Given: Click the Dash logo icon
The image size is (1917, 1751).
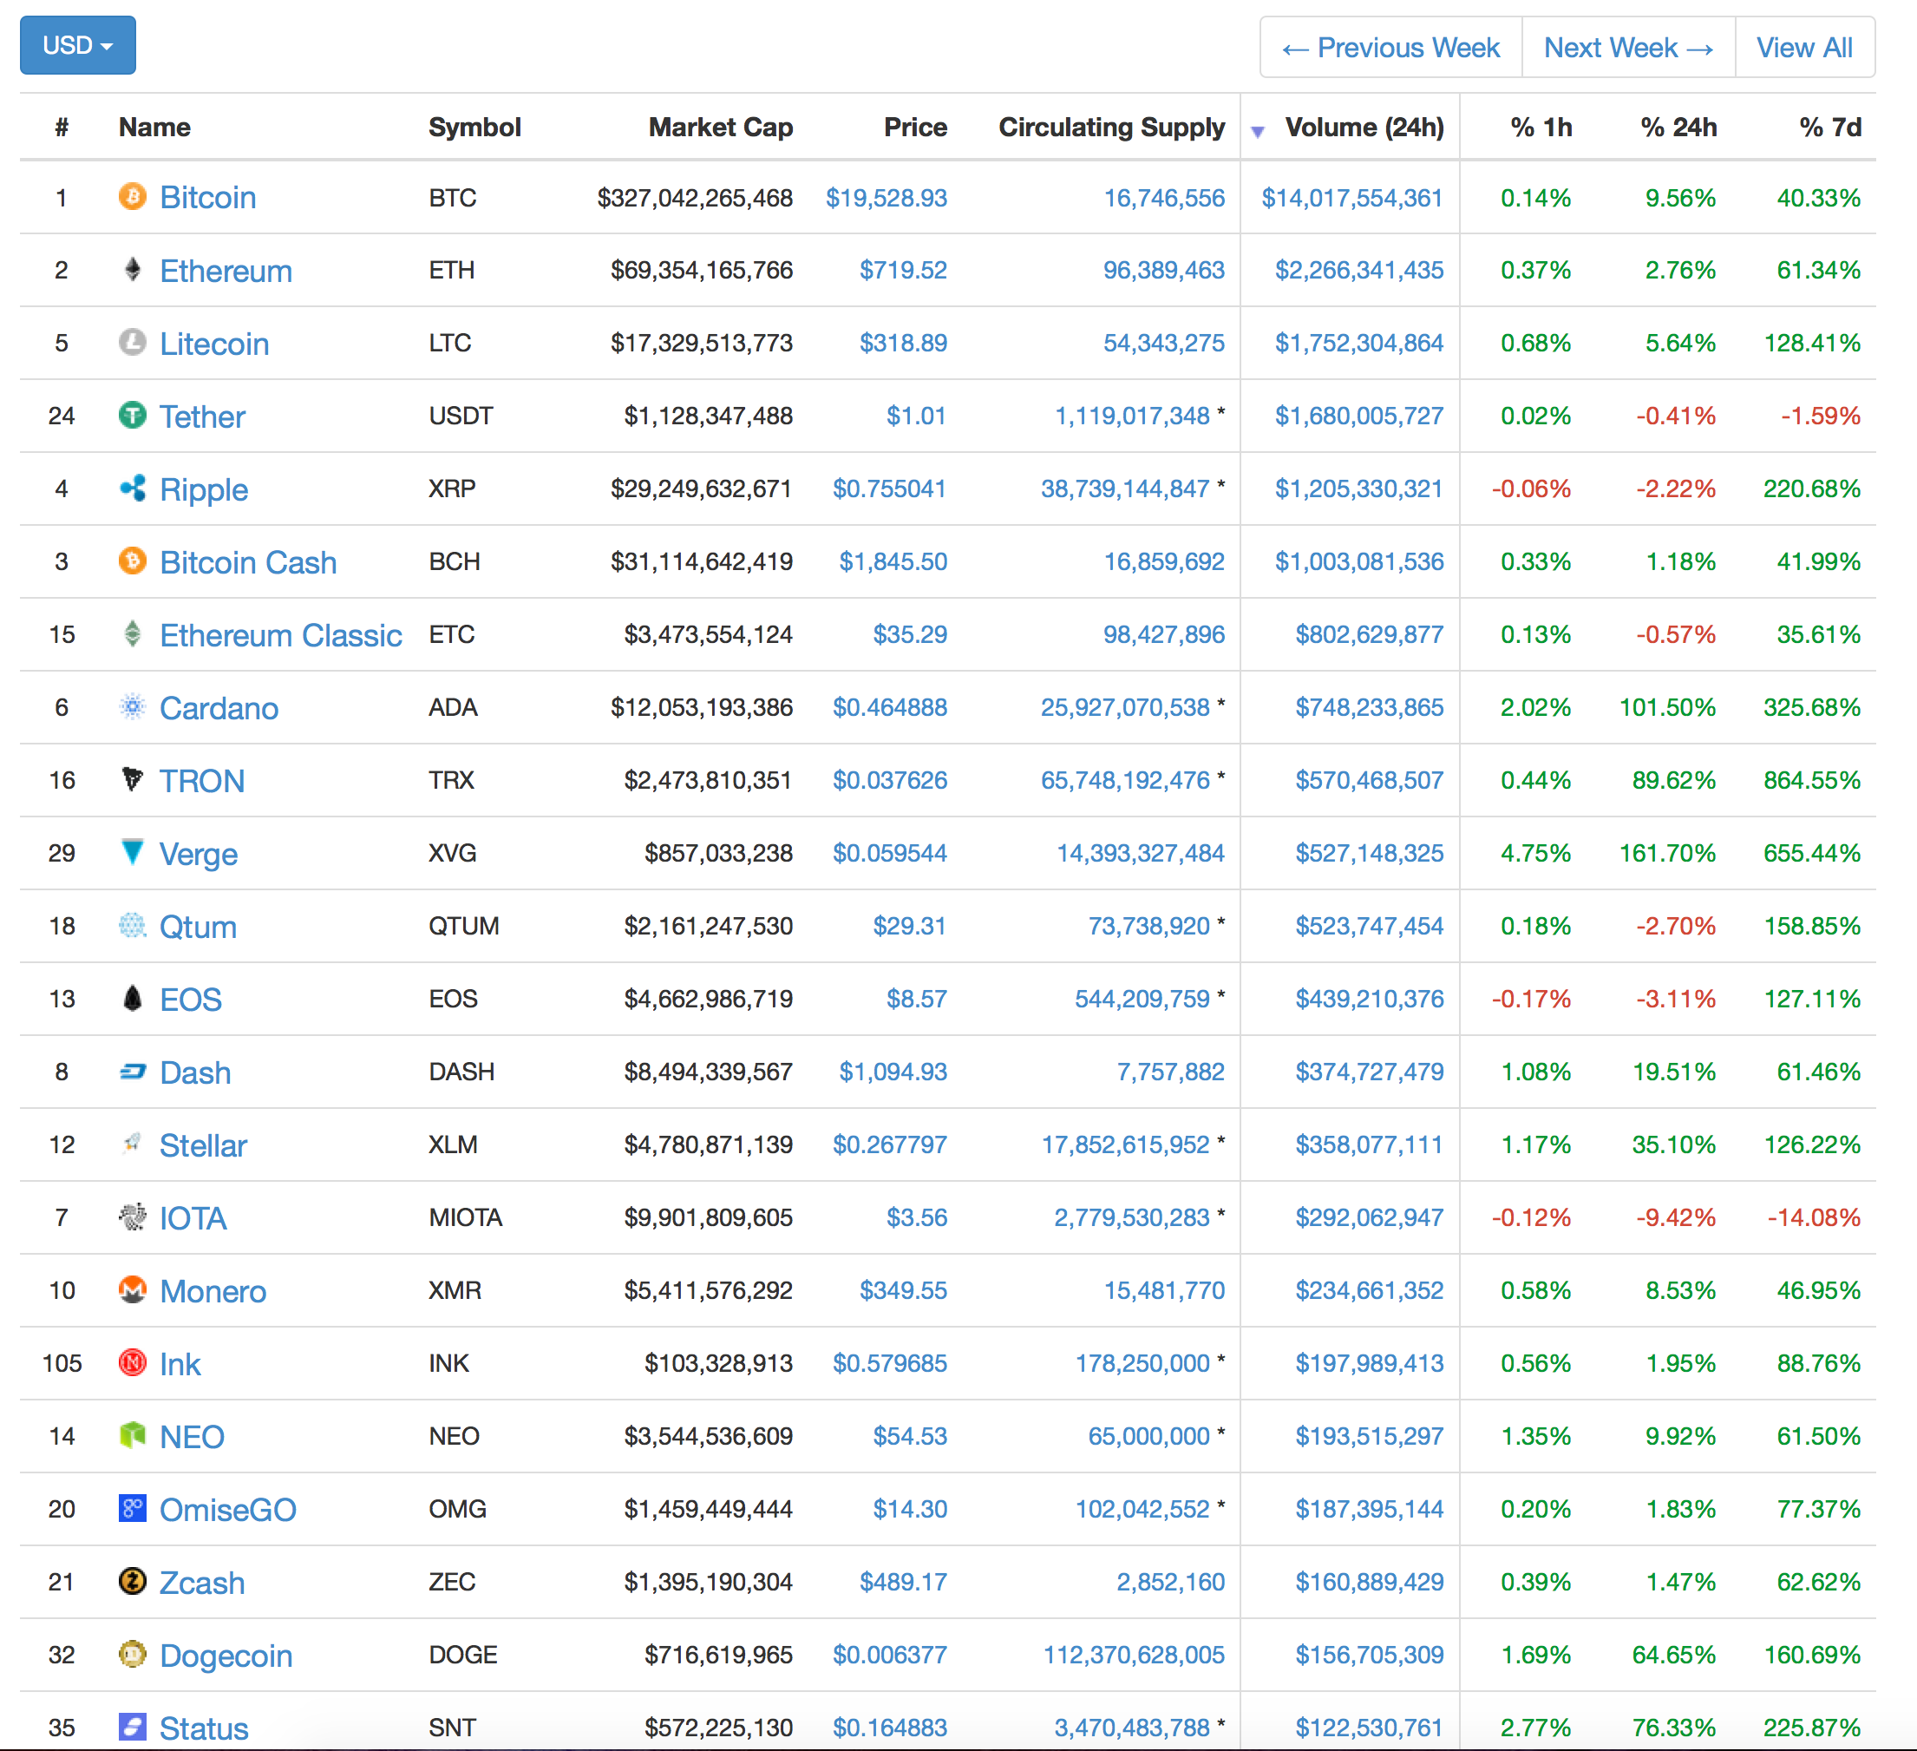Looking at the screenshot, I should click(x=132, y=1072).
